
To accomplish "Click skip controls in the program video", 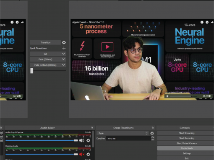I will [x=207, y=96].
